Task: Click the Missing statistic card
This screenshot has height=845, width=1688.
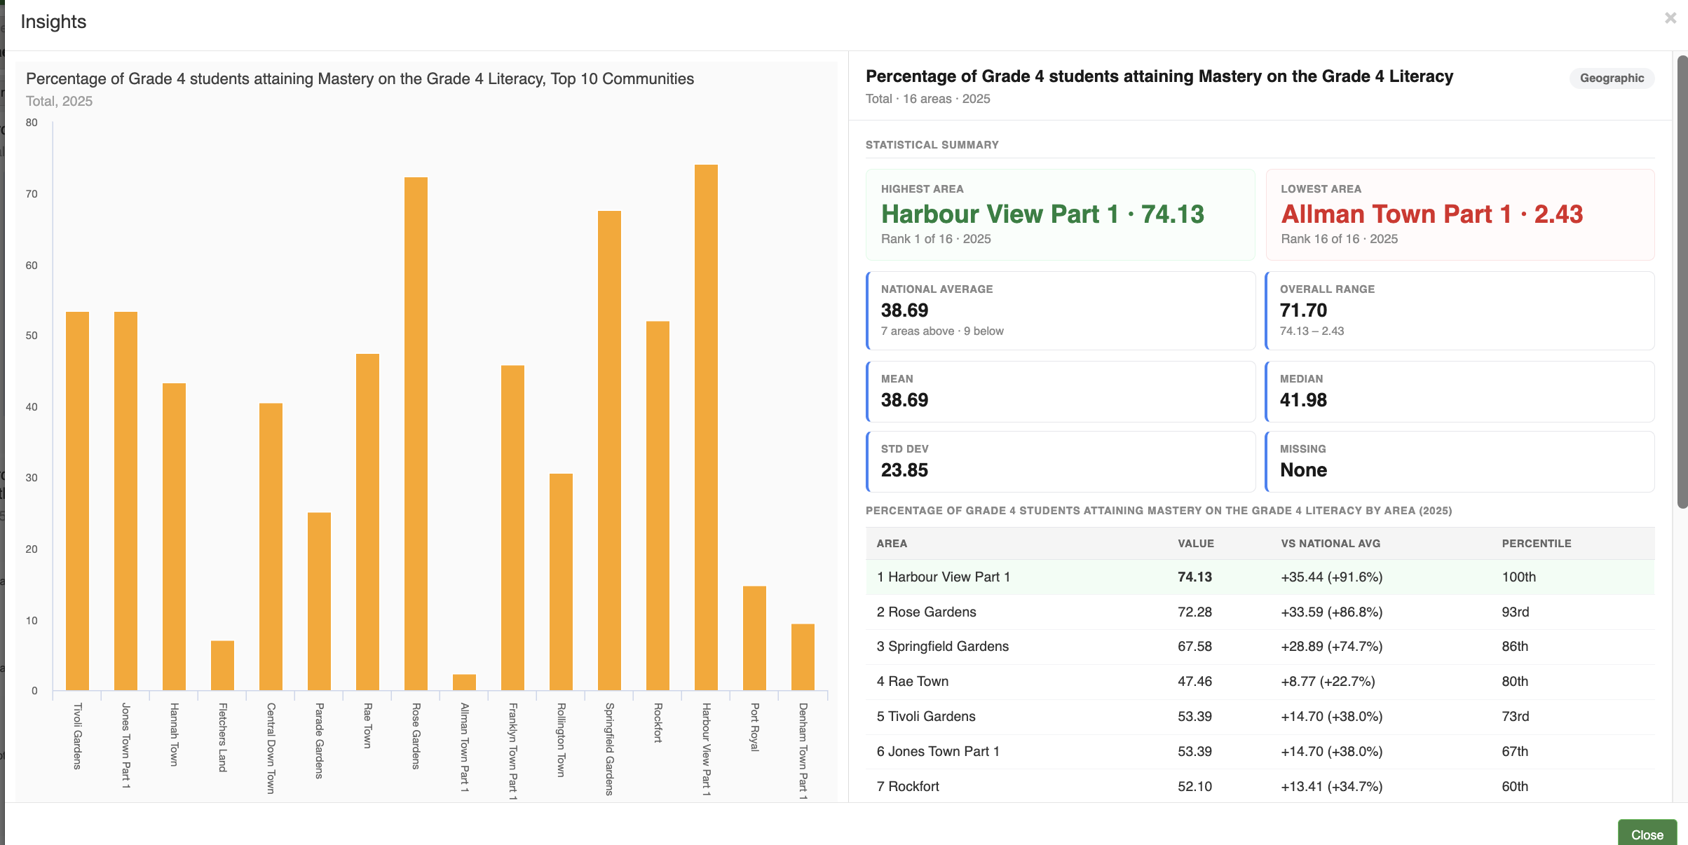Action: [x=1460, y=462]
